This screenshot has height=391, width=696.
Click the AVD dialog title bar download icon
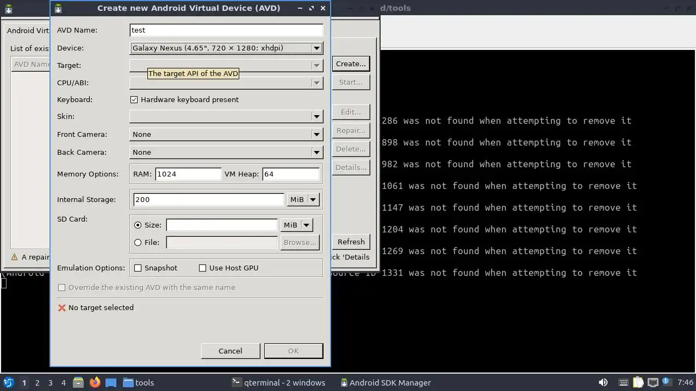[58, 8]
